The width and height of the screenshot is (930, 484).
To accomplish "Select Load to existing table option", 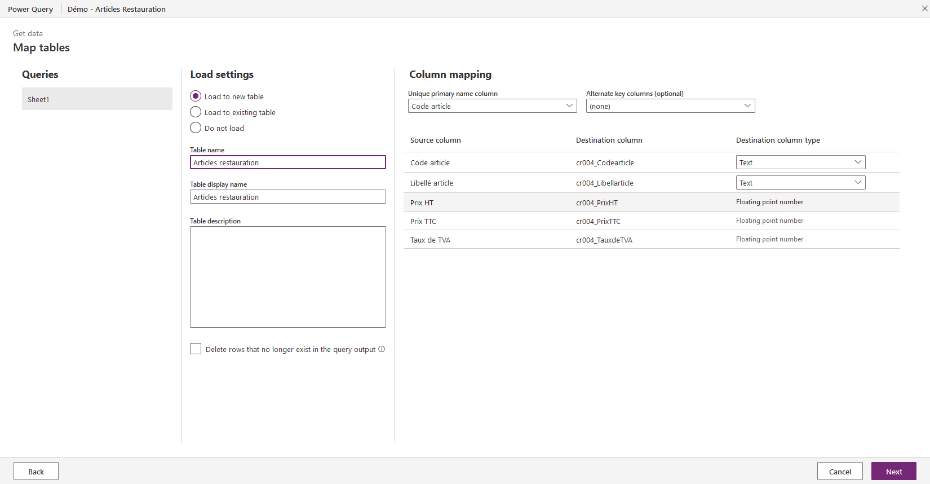I will click(x=196, y=112).
